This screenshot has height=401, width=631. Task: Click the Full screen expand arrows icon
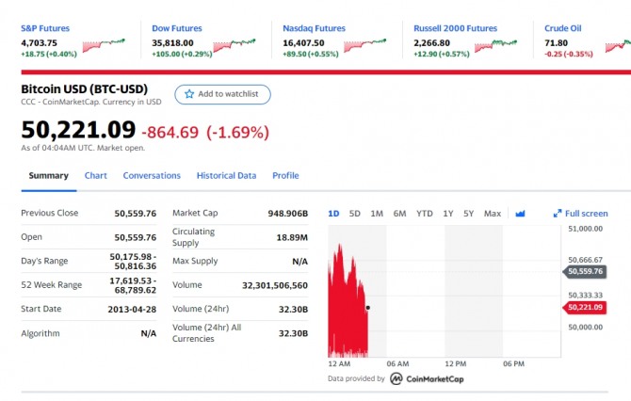(558, 214)
